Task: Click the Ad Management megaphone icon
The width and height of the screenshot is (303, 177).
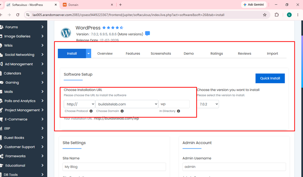Action: pos(1,64)
